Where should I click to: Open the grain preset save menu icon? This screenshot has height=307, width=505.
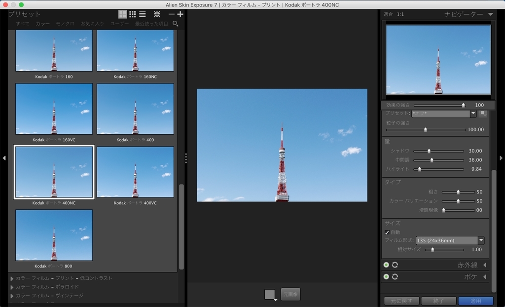[x=482, y=114]
